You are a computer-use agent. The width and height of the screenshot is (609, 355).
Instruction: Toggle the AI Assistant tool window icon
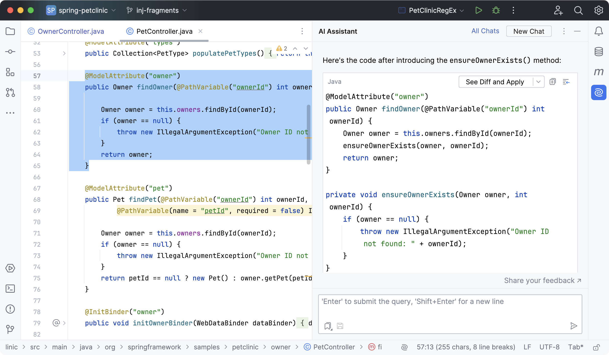pyautogui.click(x=599, y=92)
